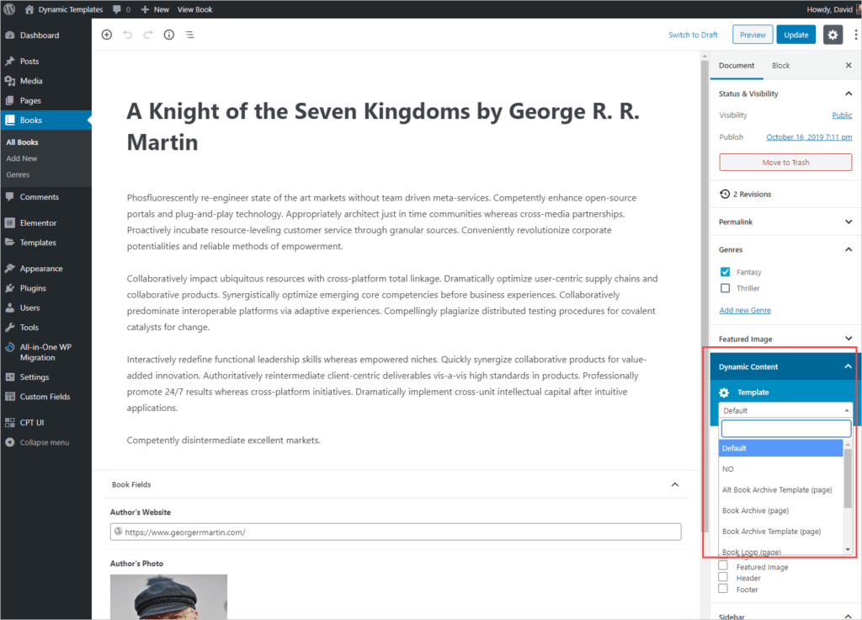The width and height of the screenshot is (862, 620).
Task: Close the settings sidebar with X
Action: pos(848,65)
